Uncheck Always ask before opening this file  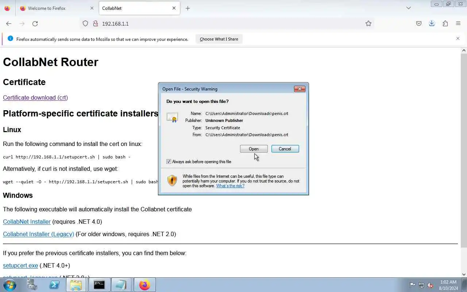169,162
